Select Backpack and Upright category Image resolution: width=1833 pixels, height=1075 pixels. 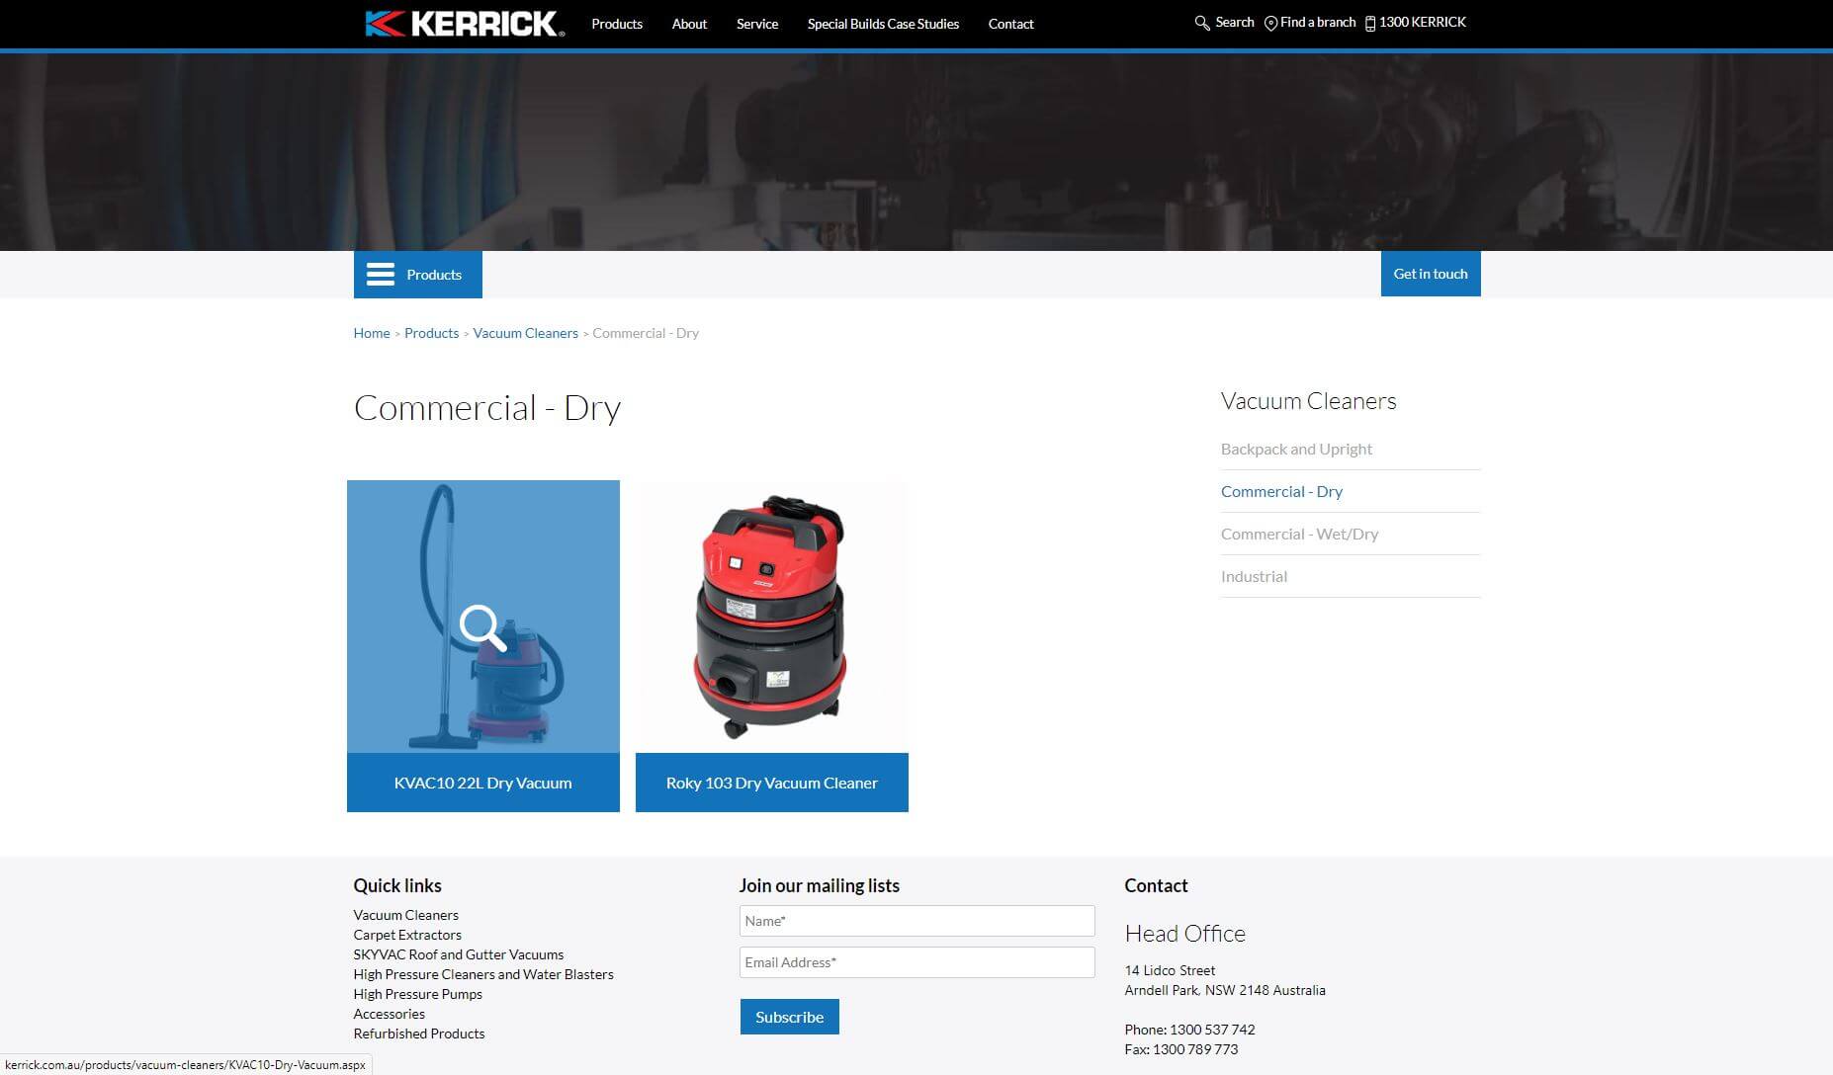(x=1296, y=449)
